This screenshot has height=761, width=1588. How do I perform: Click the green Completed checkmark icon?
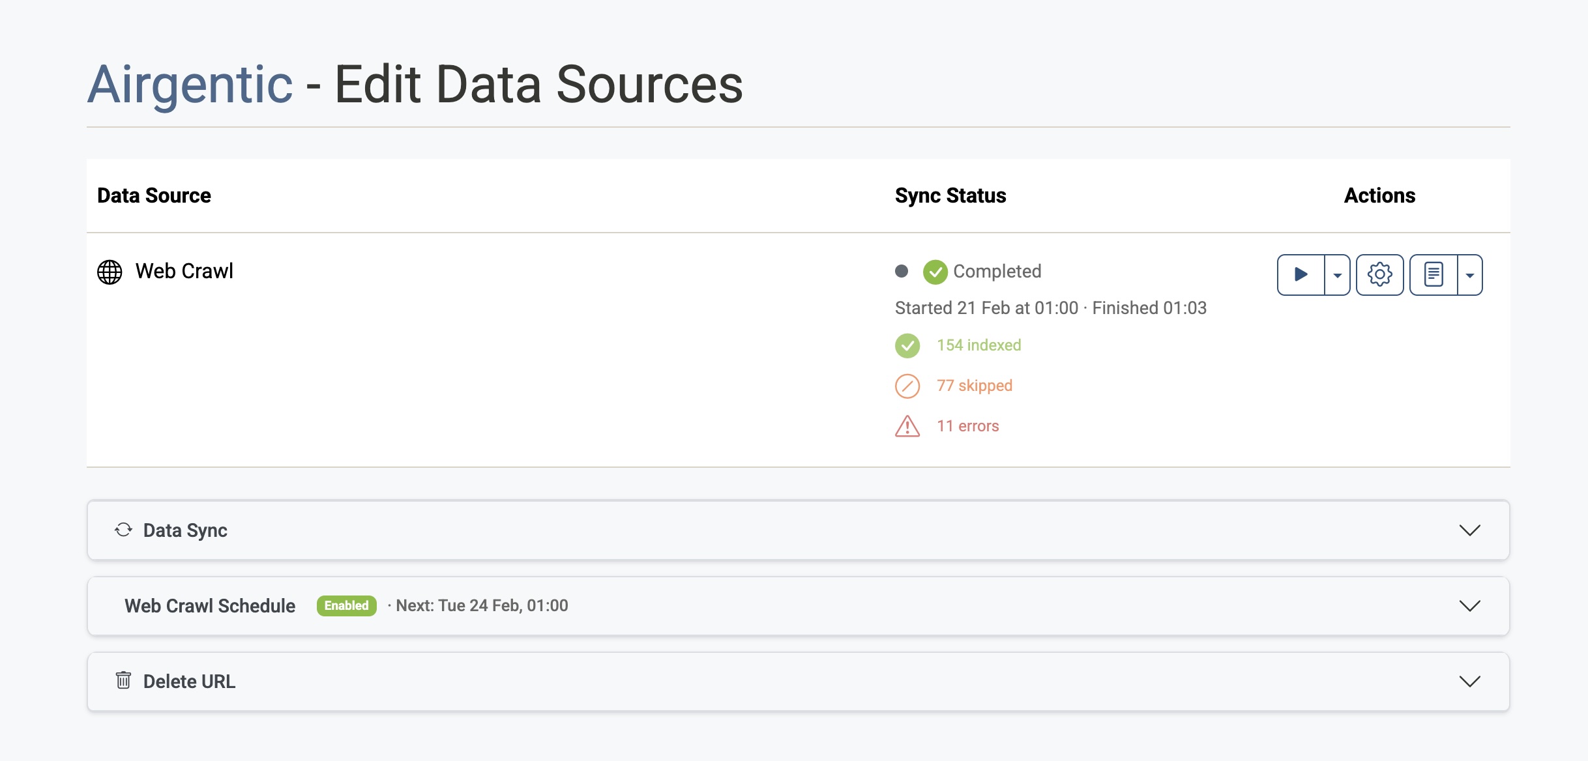click(x=935, y=272)
